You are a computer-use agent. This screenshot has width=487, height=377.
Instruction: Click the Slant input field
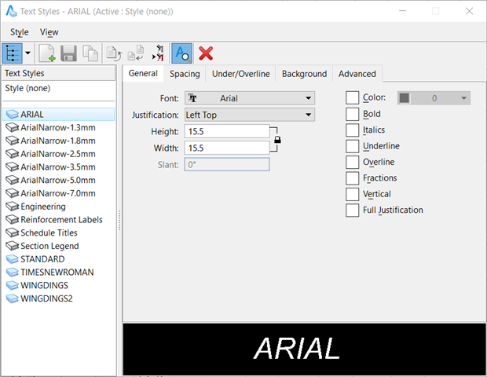point(227,165)
